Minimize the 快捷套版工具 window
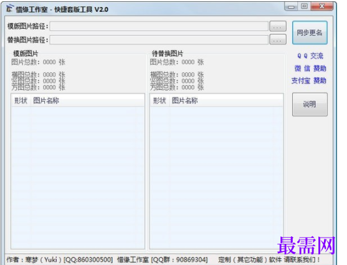This screenshot has height=265, width=347. point(291,6)
